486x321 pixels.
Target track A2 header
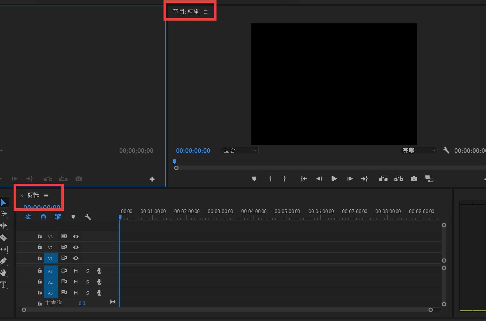51,282
